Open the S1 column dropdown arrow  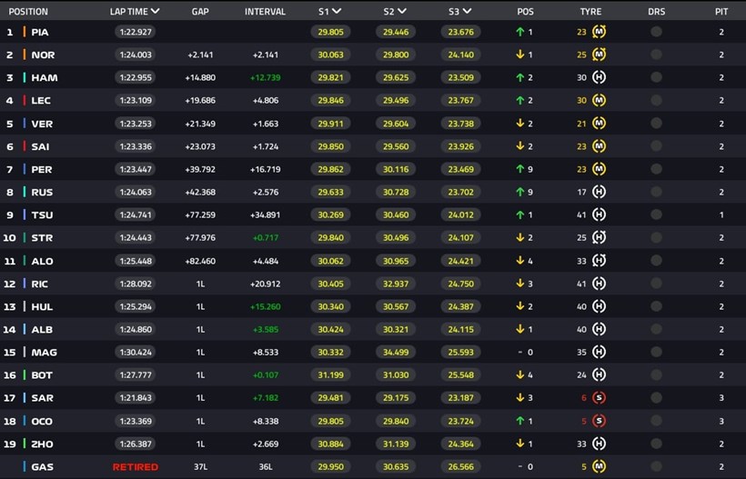(x=337, y=11)
